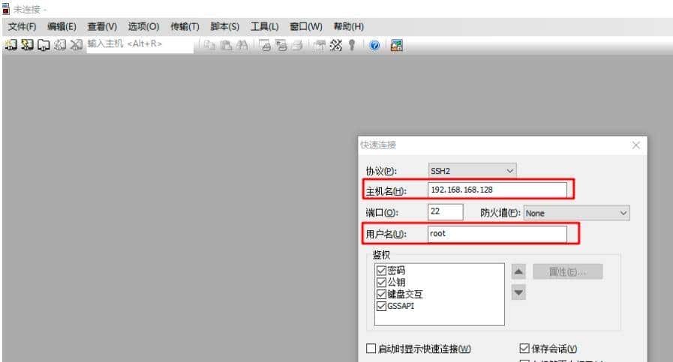This screenshot has height=362, width=673.
Task: Move authentication method up with the arrow
Action: pyautogui.click(x=518, y=271)
